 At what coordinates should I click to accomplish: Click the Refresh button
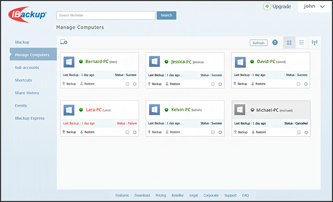coord(258,43)
